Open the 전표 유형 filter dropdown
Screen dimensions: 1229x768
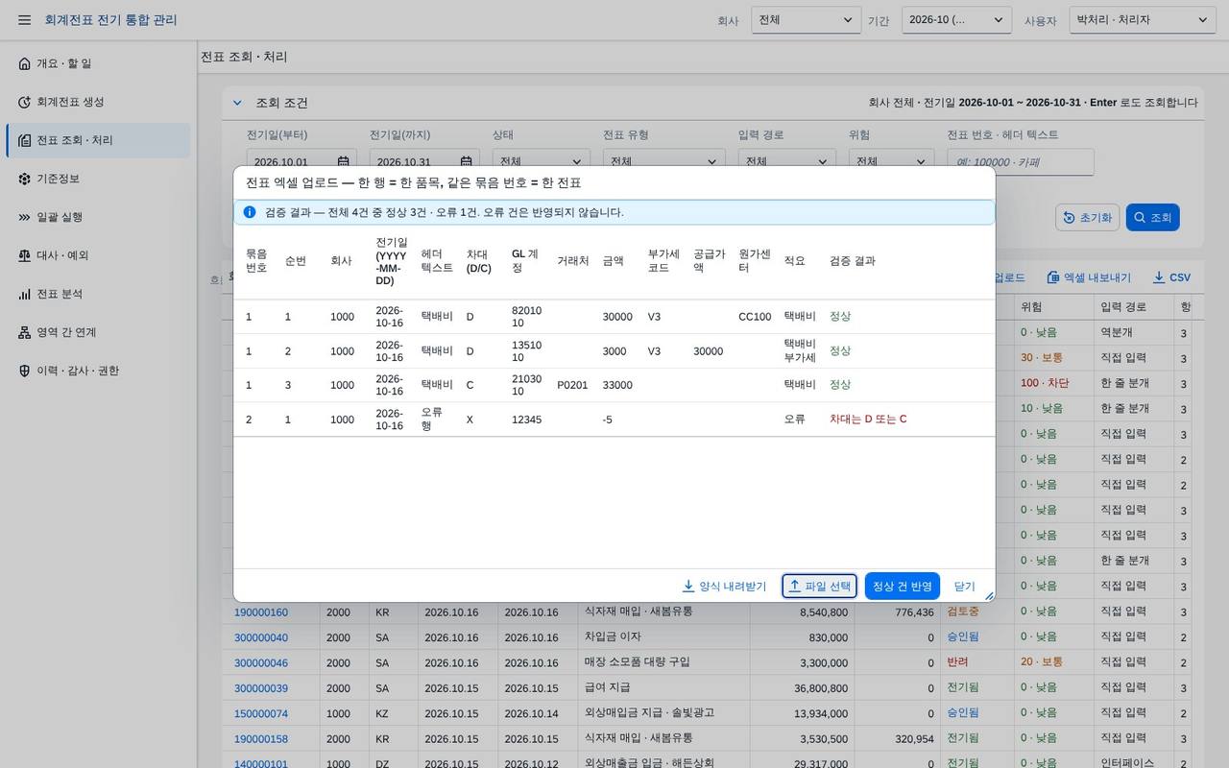pyautogui.click(x=664, y=162)
